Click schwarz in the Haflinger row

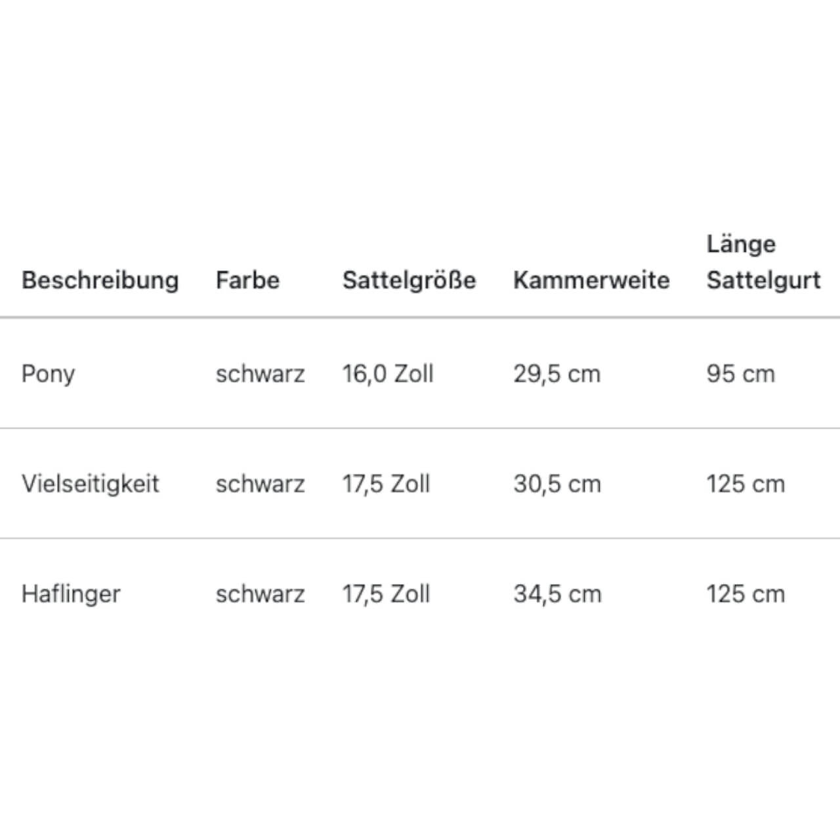[x=260, y=595]
